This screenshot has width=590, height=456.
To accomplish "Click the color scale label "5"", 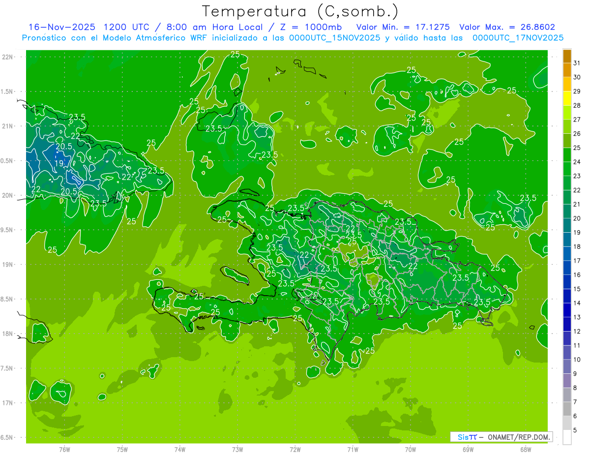I will tap(575, 430).
